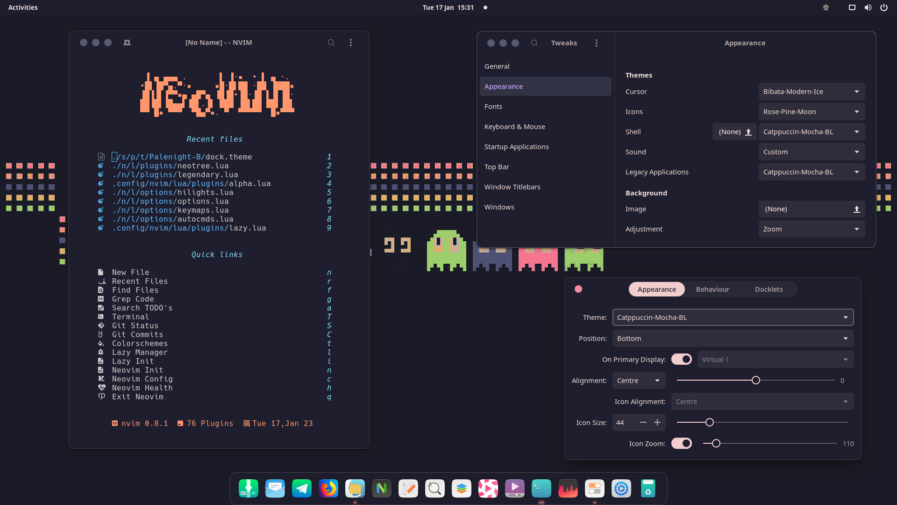Select Fonts in Tweaks sidebar
Screen dimensions: 897x505
coord(546,107)
